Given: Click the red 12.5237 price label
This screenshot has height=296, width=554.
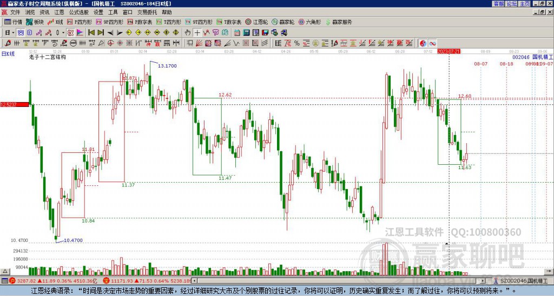Looking at the screenshot, I should (x=15, y=104).
